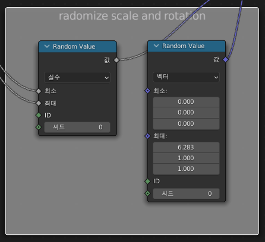Collapse the right Random Value node chevron
This screenshot has width=265, height=242.
[156, 46]
